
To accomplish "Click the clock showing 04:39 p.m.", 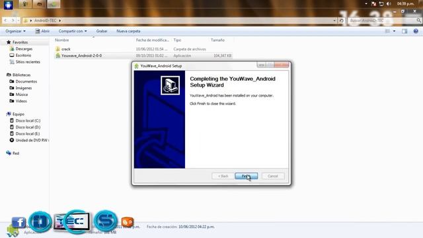I will pyautogui.click(x=405, y=4).
